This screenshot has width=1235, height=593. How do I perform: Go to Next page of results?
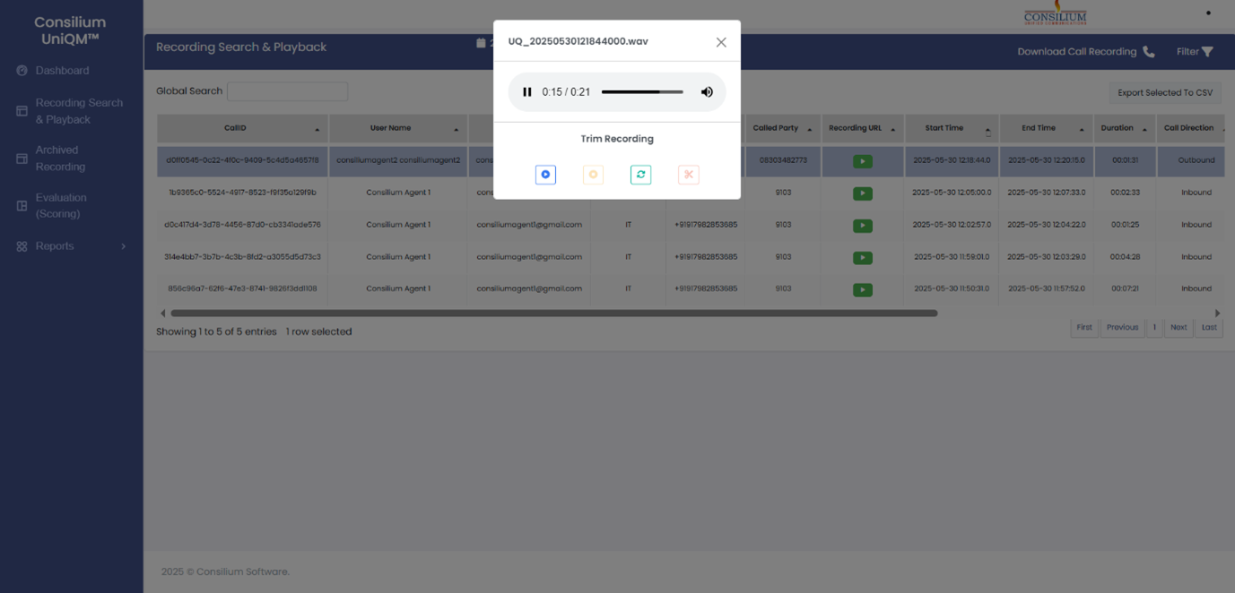[x=1178, y=328]
